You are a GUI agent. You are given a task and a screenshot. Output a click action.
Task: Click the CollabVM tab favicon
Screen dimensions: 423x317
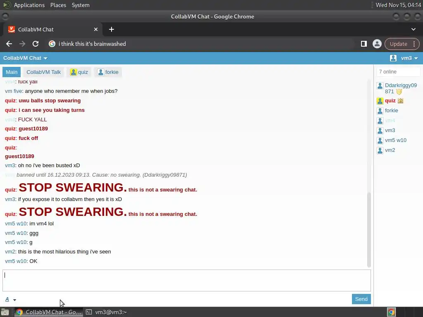(x=12, y=29)
